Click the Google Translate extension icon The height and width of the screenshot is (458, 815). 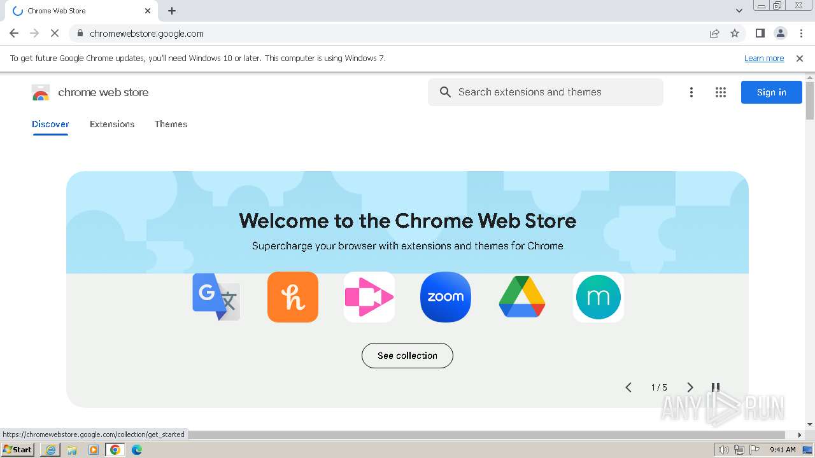tap(216, 297)
